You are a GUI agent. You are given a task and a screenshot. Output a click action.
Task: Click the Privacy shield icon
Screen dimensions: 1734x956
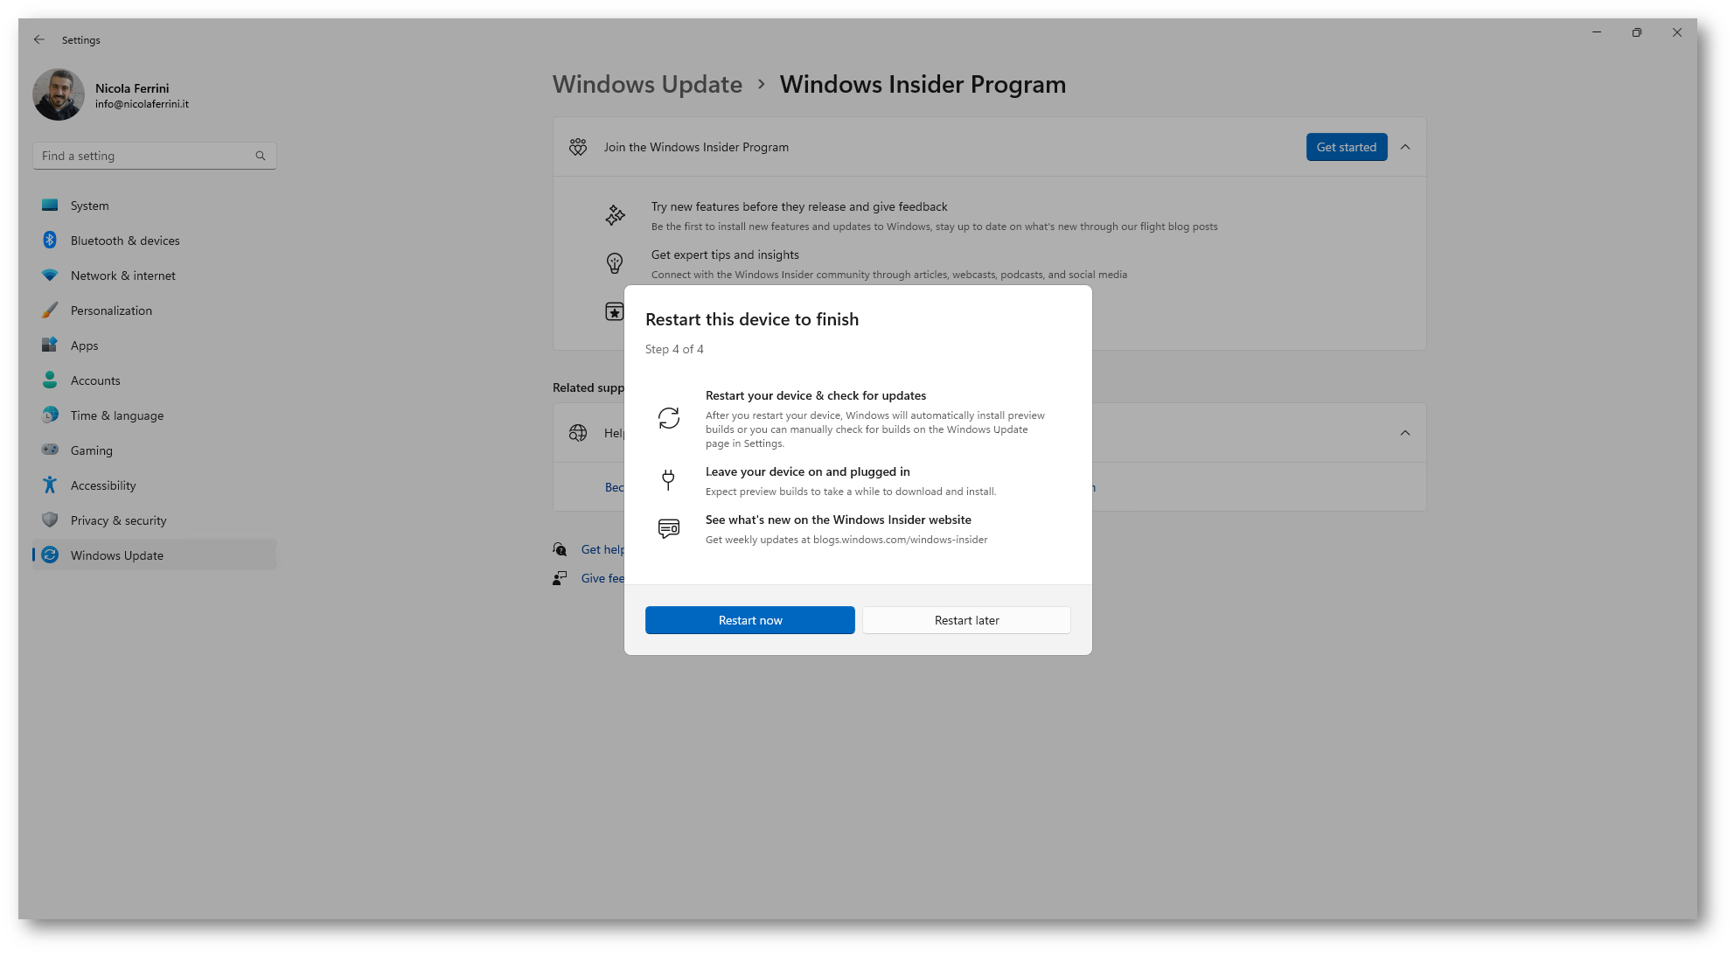pos(50,520)
